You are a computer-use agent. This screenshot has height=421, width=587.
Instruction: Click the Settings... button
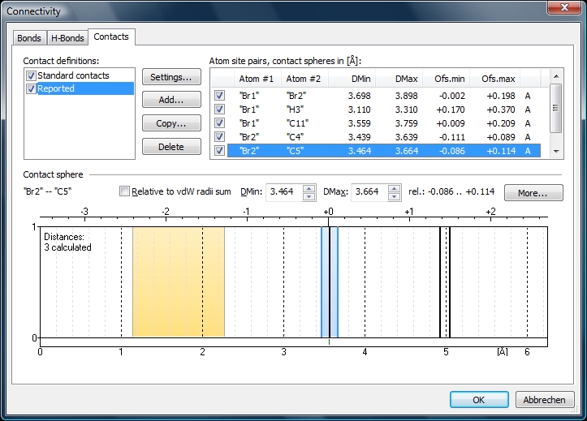pyautogui.click(x=171, y=77)
